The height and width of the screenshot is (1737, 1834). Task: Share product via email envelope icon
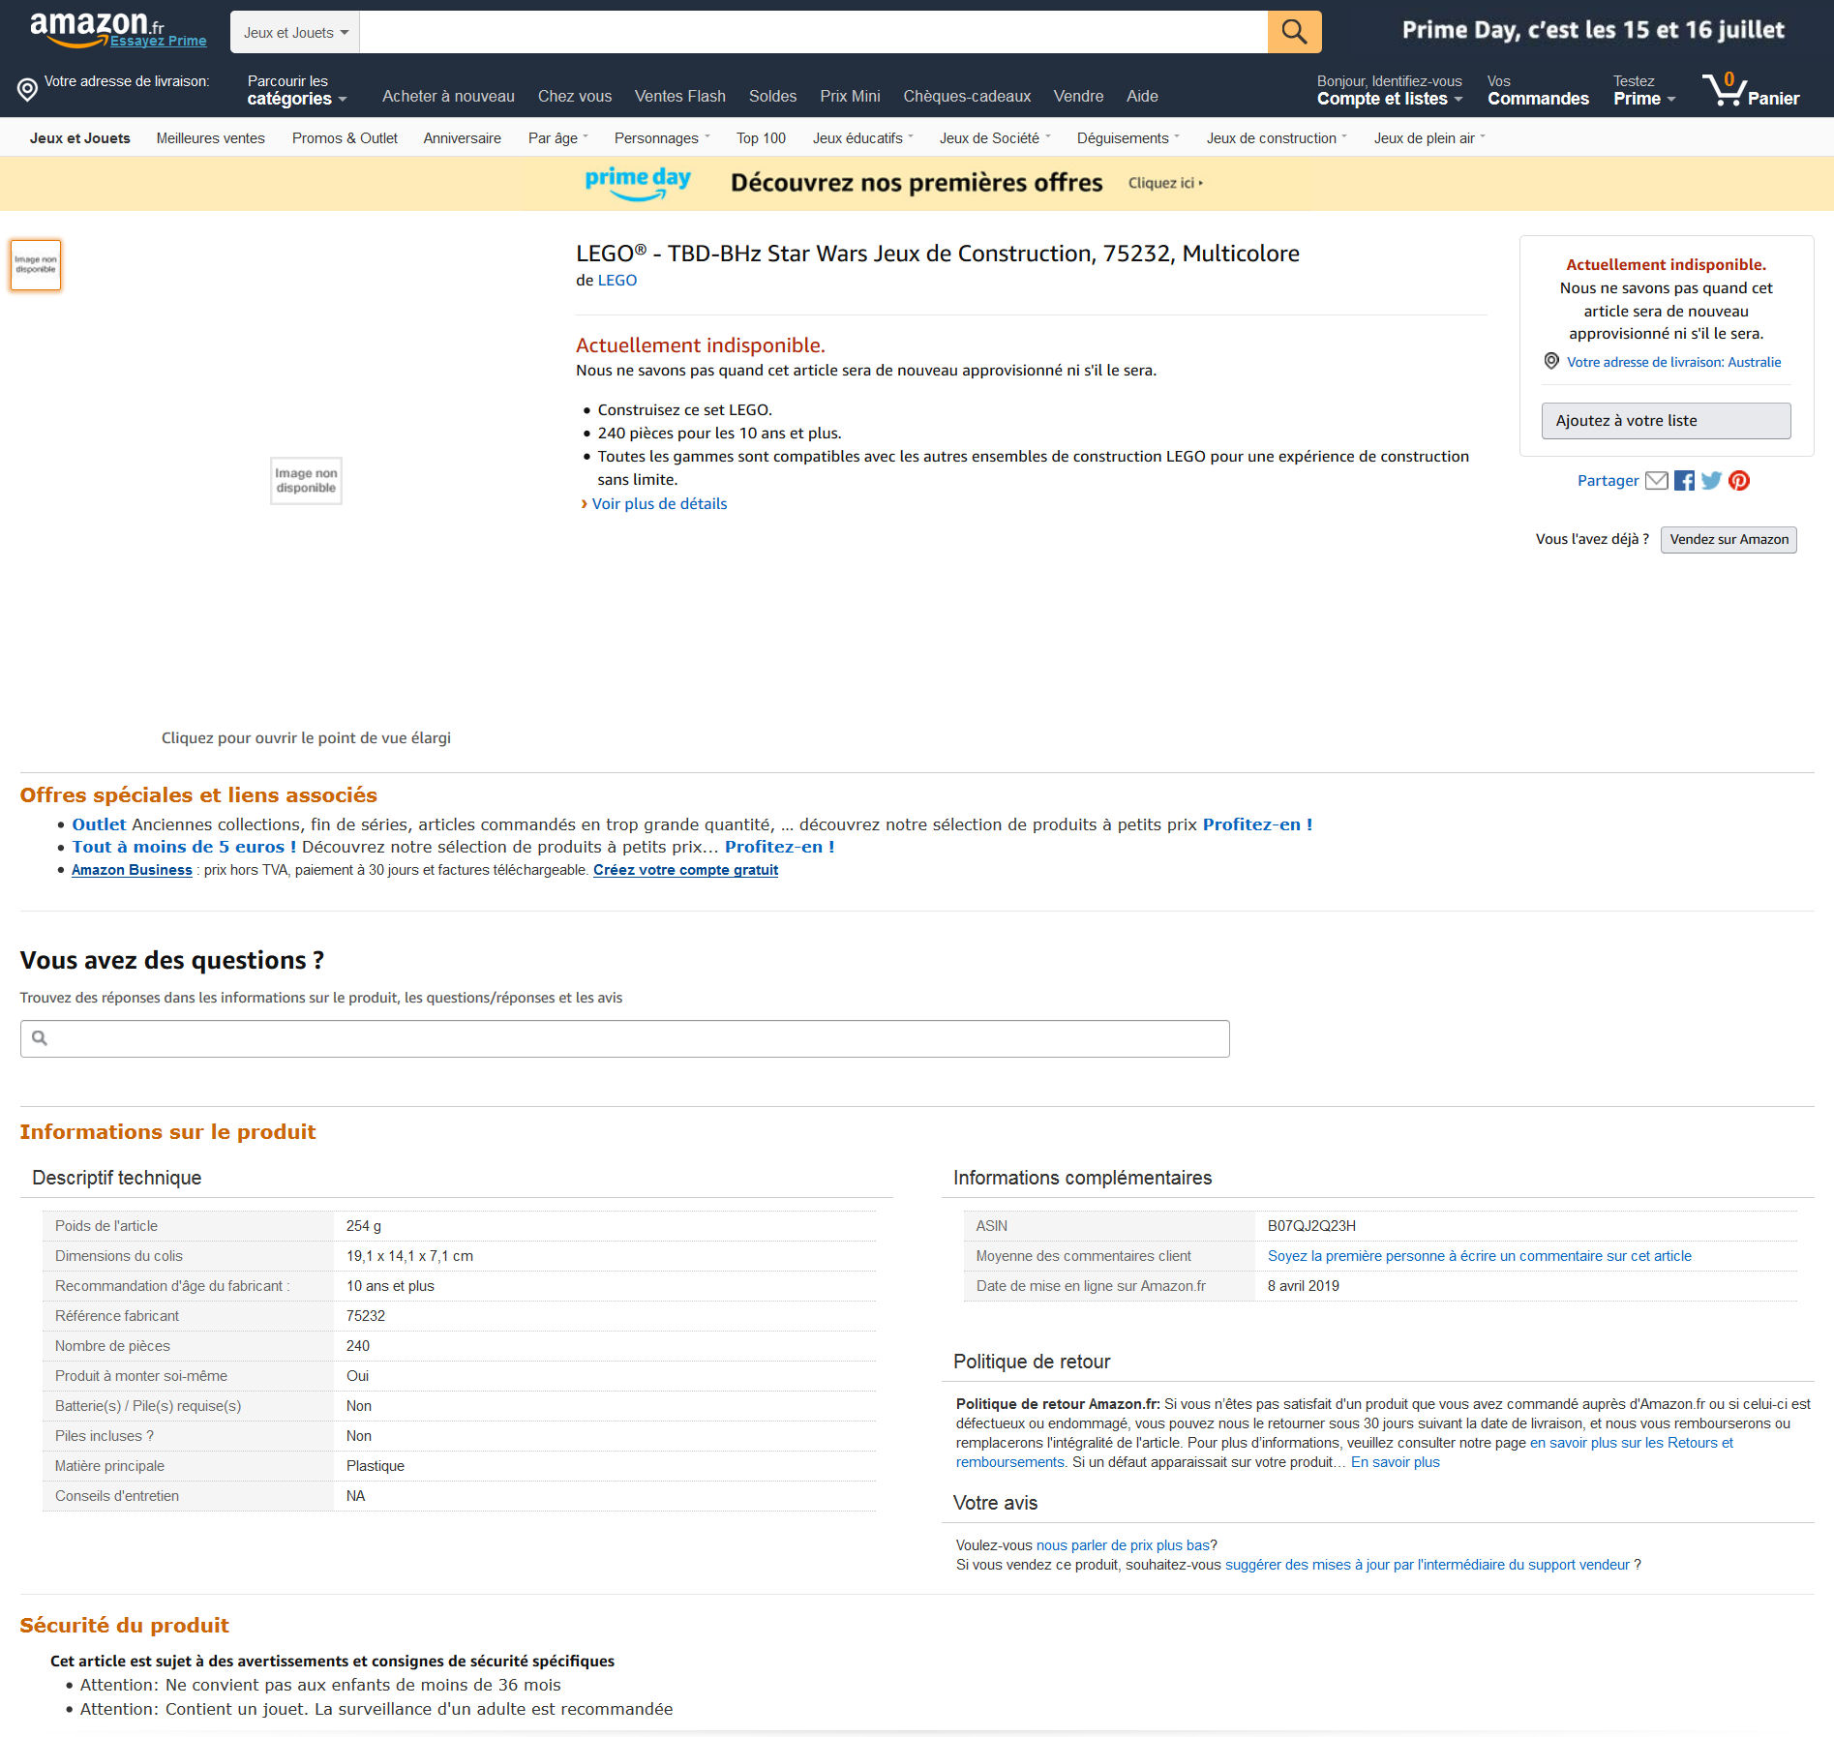[1657, 481]
